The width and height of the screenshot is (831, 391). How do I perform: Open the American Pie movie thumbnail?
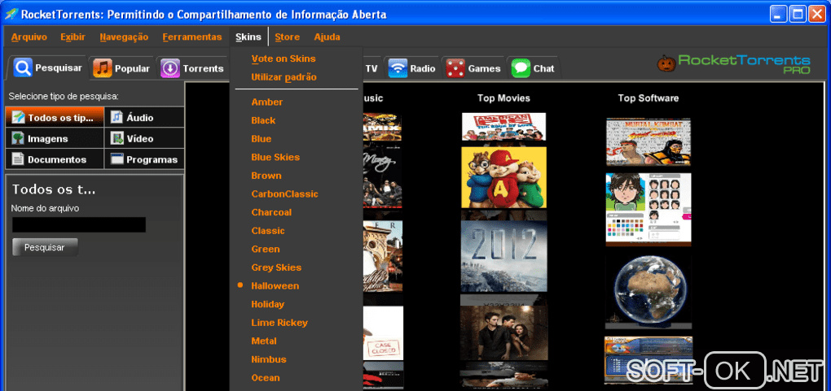coord(503,127)
